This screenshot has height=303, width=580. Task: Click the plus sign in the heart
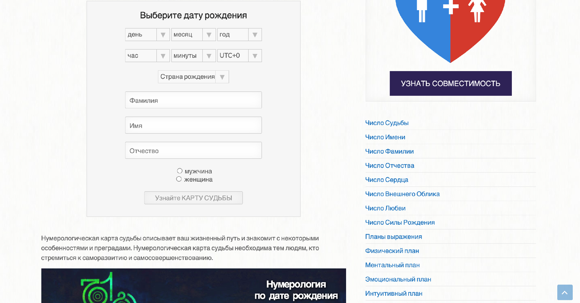point(450,6)
